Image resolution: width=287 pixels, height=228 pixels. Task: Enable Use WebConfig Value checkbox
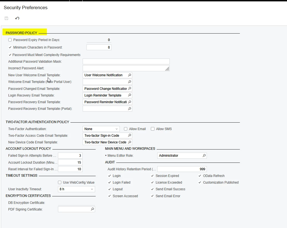(60, 183)
